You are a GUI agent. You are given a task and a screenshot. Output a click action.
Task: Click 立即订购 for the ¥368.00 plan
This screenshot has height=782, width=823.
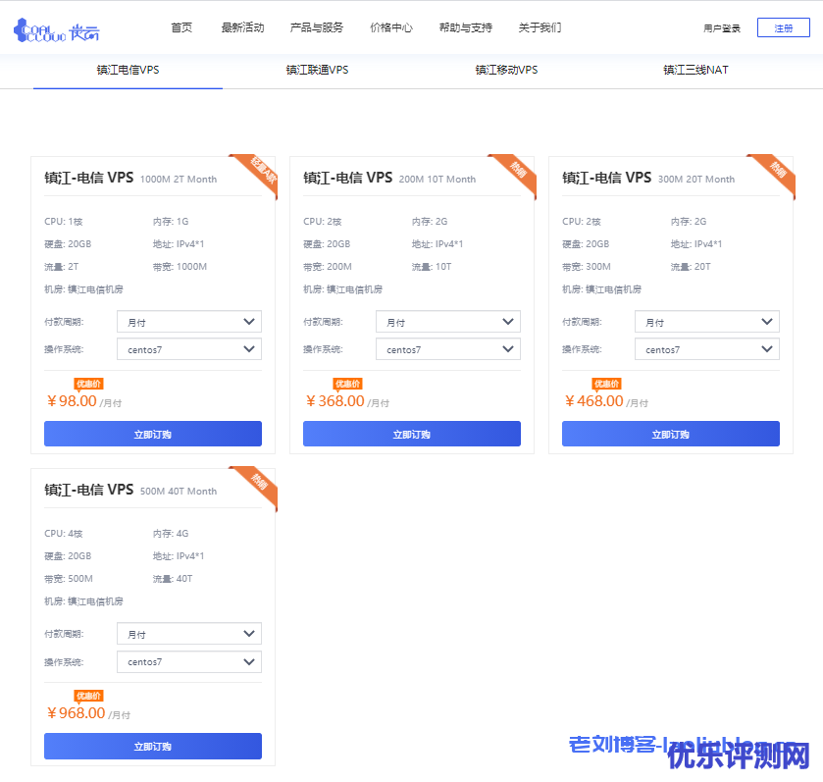(x=412, y=434)
